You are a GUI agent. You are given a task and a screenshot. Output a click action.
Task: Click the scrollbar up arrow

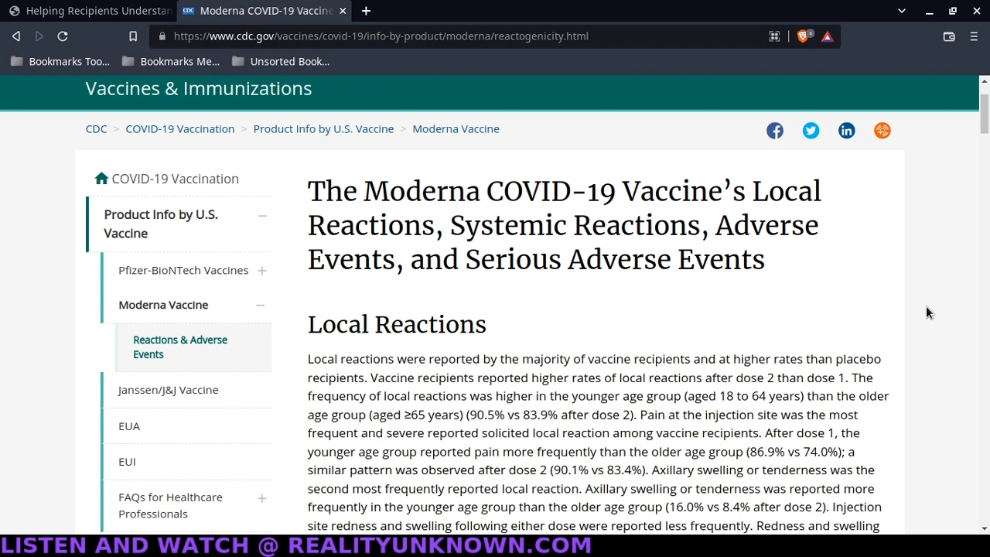984,80
